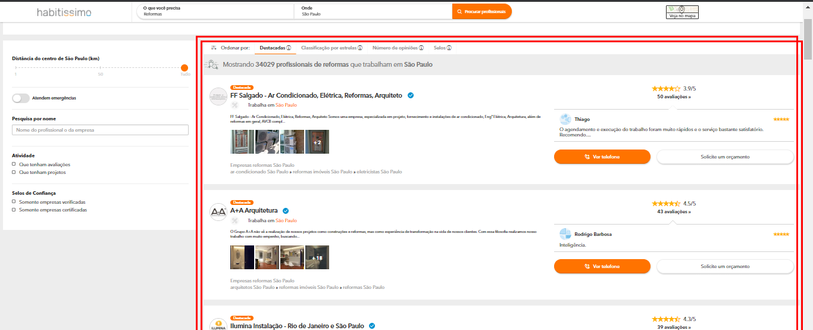
Task: Open 39 avaliações link
Action: [674, 327]
